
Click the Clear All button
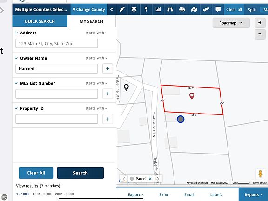(36, 173)
